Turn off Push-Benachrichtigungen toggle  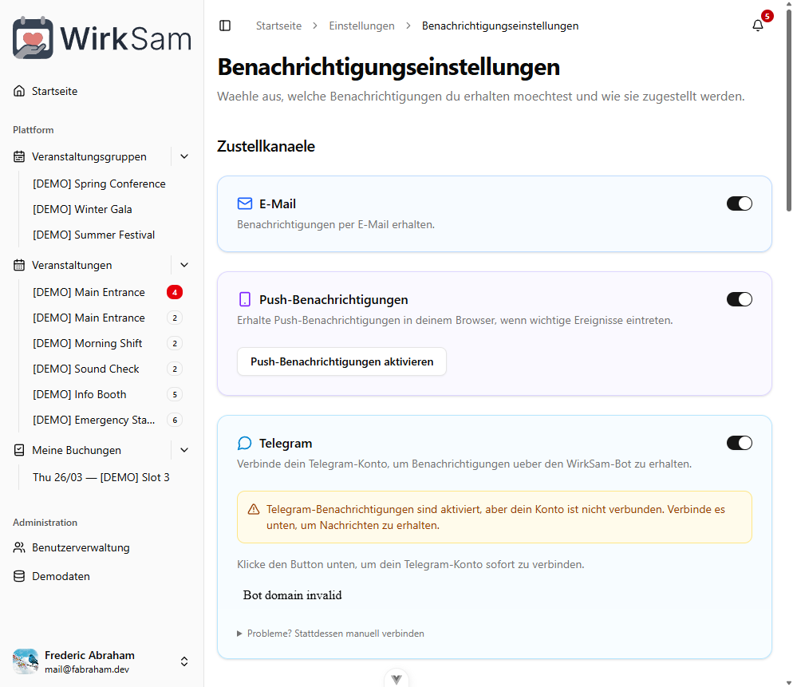click(740, 299)
